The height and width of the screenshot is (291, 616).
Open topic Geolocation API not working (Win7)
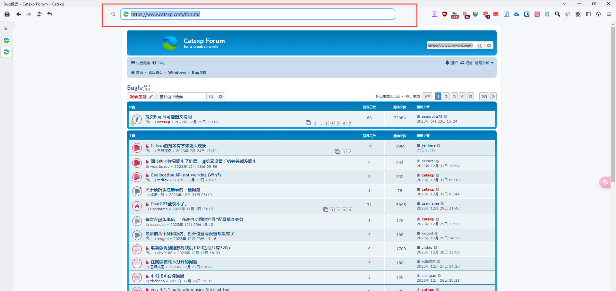[186, 175]
